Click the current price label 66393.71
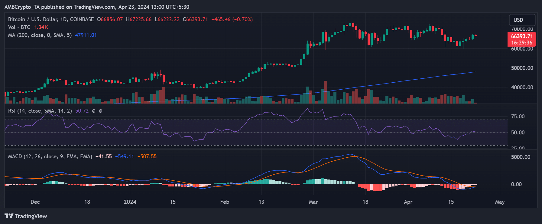Viewport: 542px width, 224px height. click(522, 36)
